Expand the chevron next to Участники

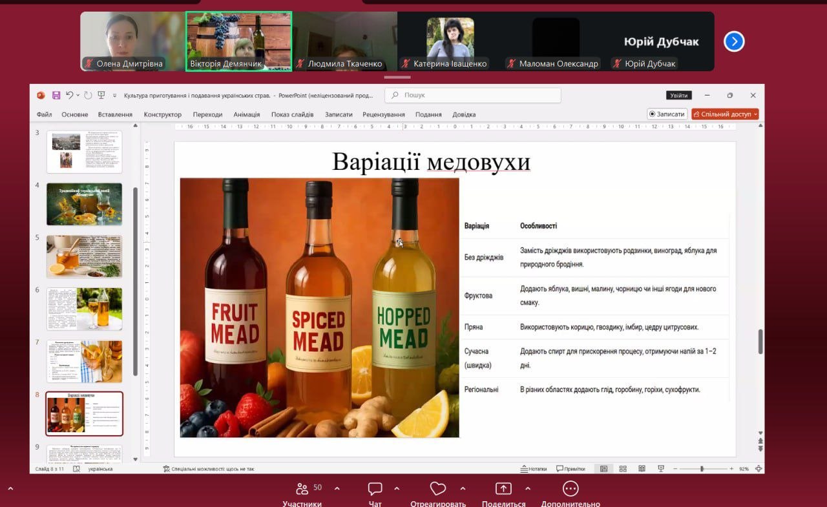coord(337,488)
